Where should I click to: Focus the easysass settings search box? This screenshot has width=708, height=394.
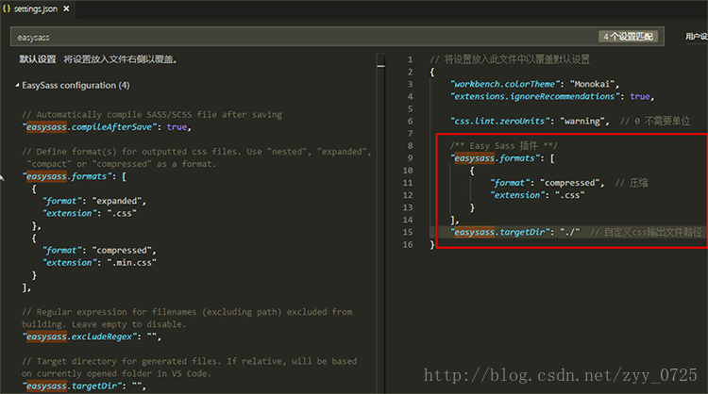pyautogui.click(x=337, y=37)
